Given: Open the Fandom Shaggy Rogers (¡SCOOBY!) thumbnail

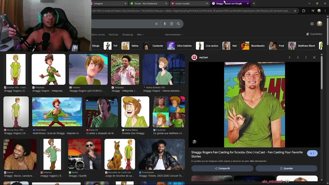Looking at the screenshot, I should pyautogui.click(x=88, y=69).
